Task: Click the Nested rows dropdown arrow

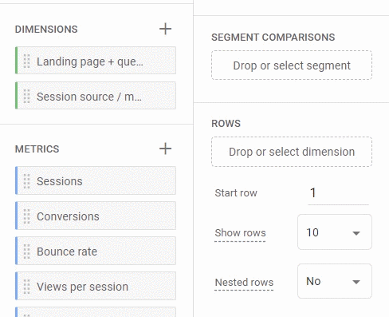Action: tap(356, 282)
